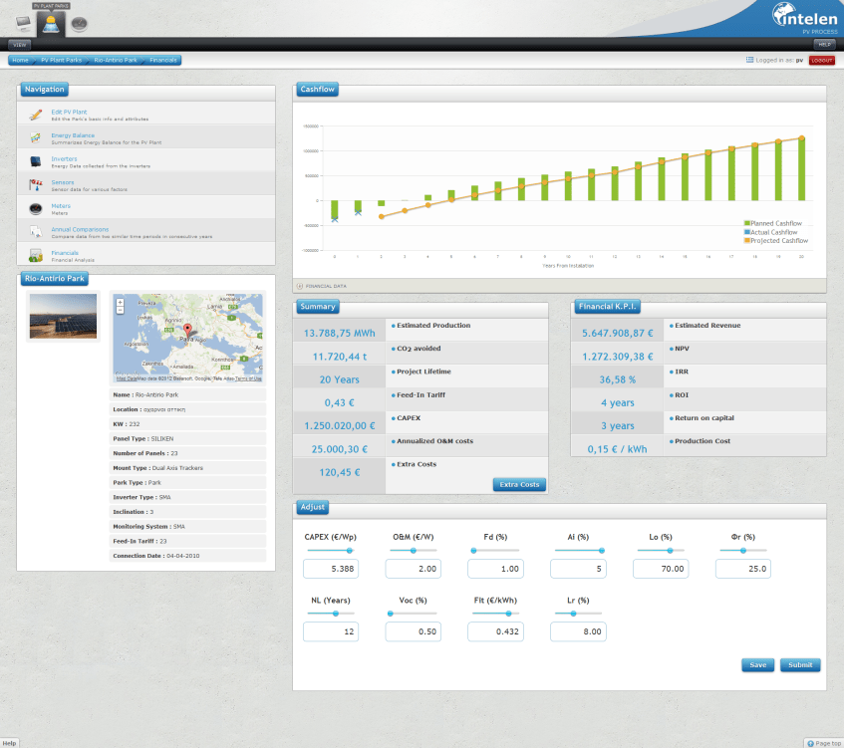Open Inverters via its navigation icon
The height and width of the screenshot is (748, 844).
(35, 161)
